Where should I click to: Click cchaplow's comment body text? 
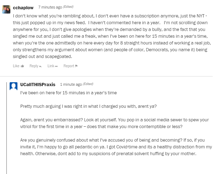tap(107, 36)
